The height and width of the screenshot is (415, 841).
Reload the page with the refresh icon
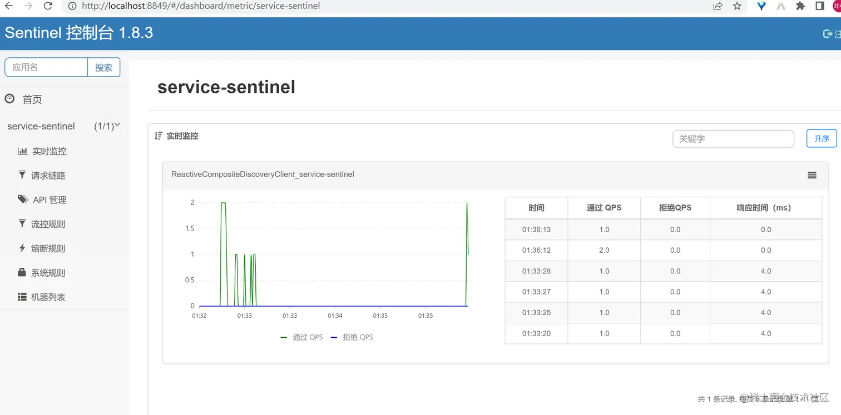[x=48, y=6]
